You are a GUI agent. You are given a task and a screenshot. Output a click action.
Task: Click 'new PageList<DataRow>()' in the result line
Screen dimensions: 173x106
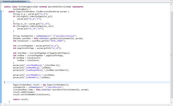[55, 85]
